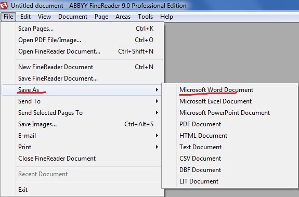Save as CSV Document

tap(230, 159)
